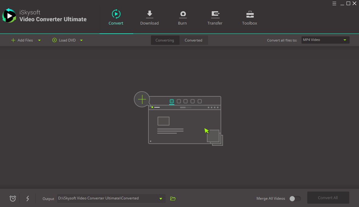Switch to the Converted tab
Viewport: 359px width, 207px height.
pos(193,40)
